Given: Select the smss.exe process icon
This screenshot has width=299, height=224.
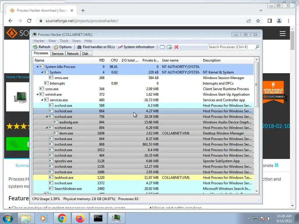Looking at the screenshot, I should point(51,78).
